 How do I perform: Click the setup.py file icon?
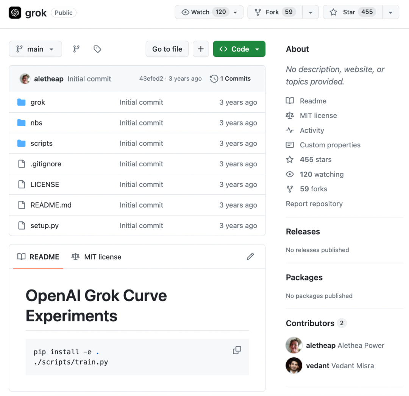[x=22, y=225]
